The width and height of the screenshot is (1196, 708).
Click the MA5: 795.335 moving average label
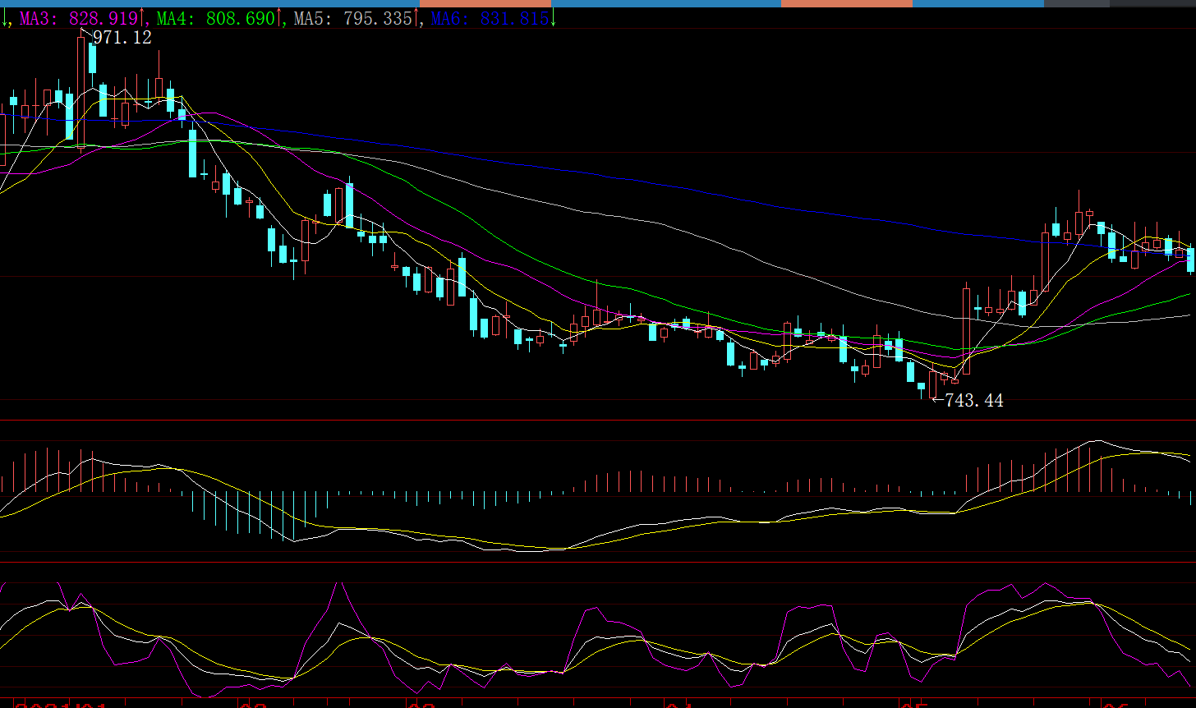pyautogui.click(x=352, y=18)
